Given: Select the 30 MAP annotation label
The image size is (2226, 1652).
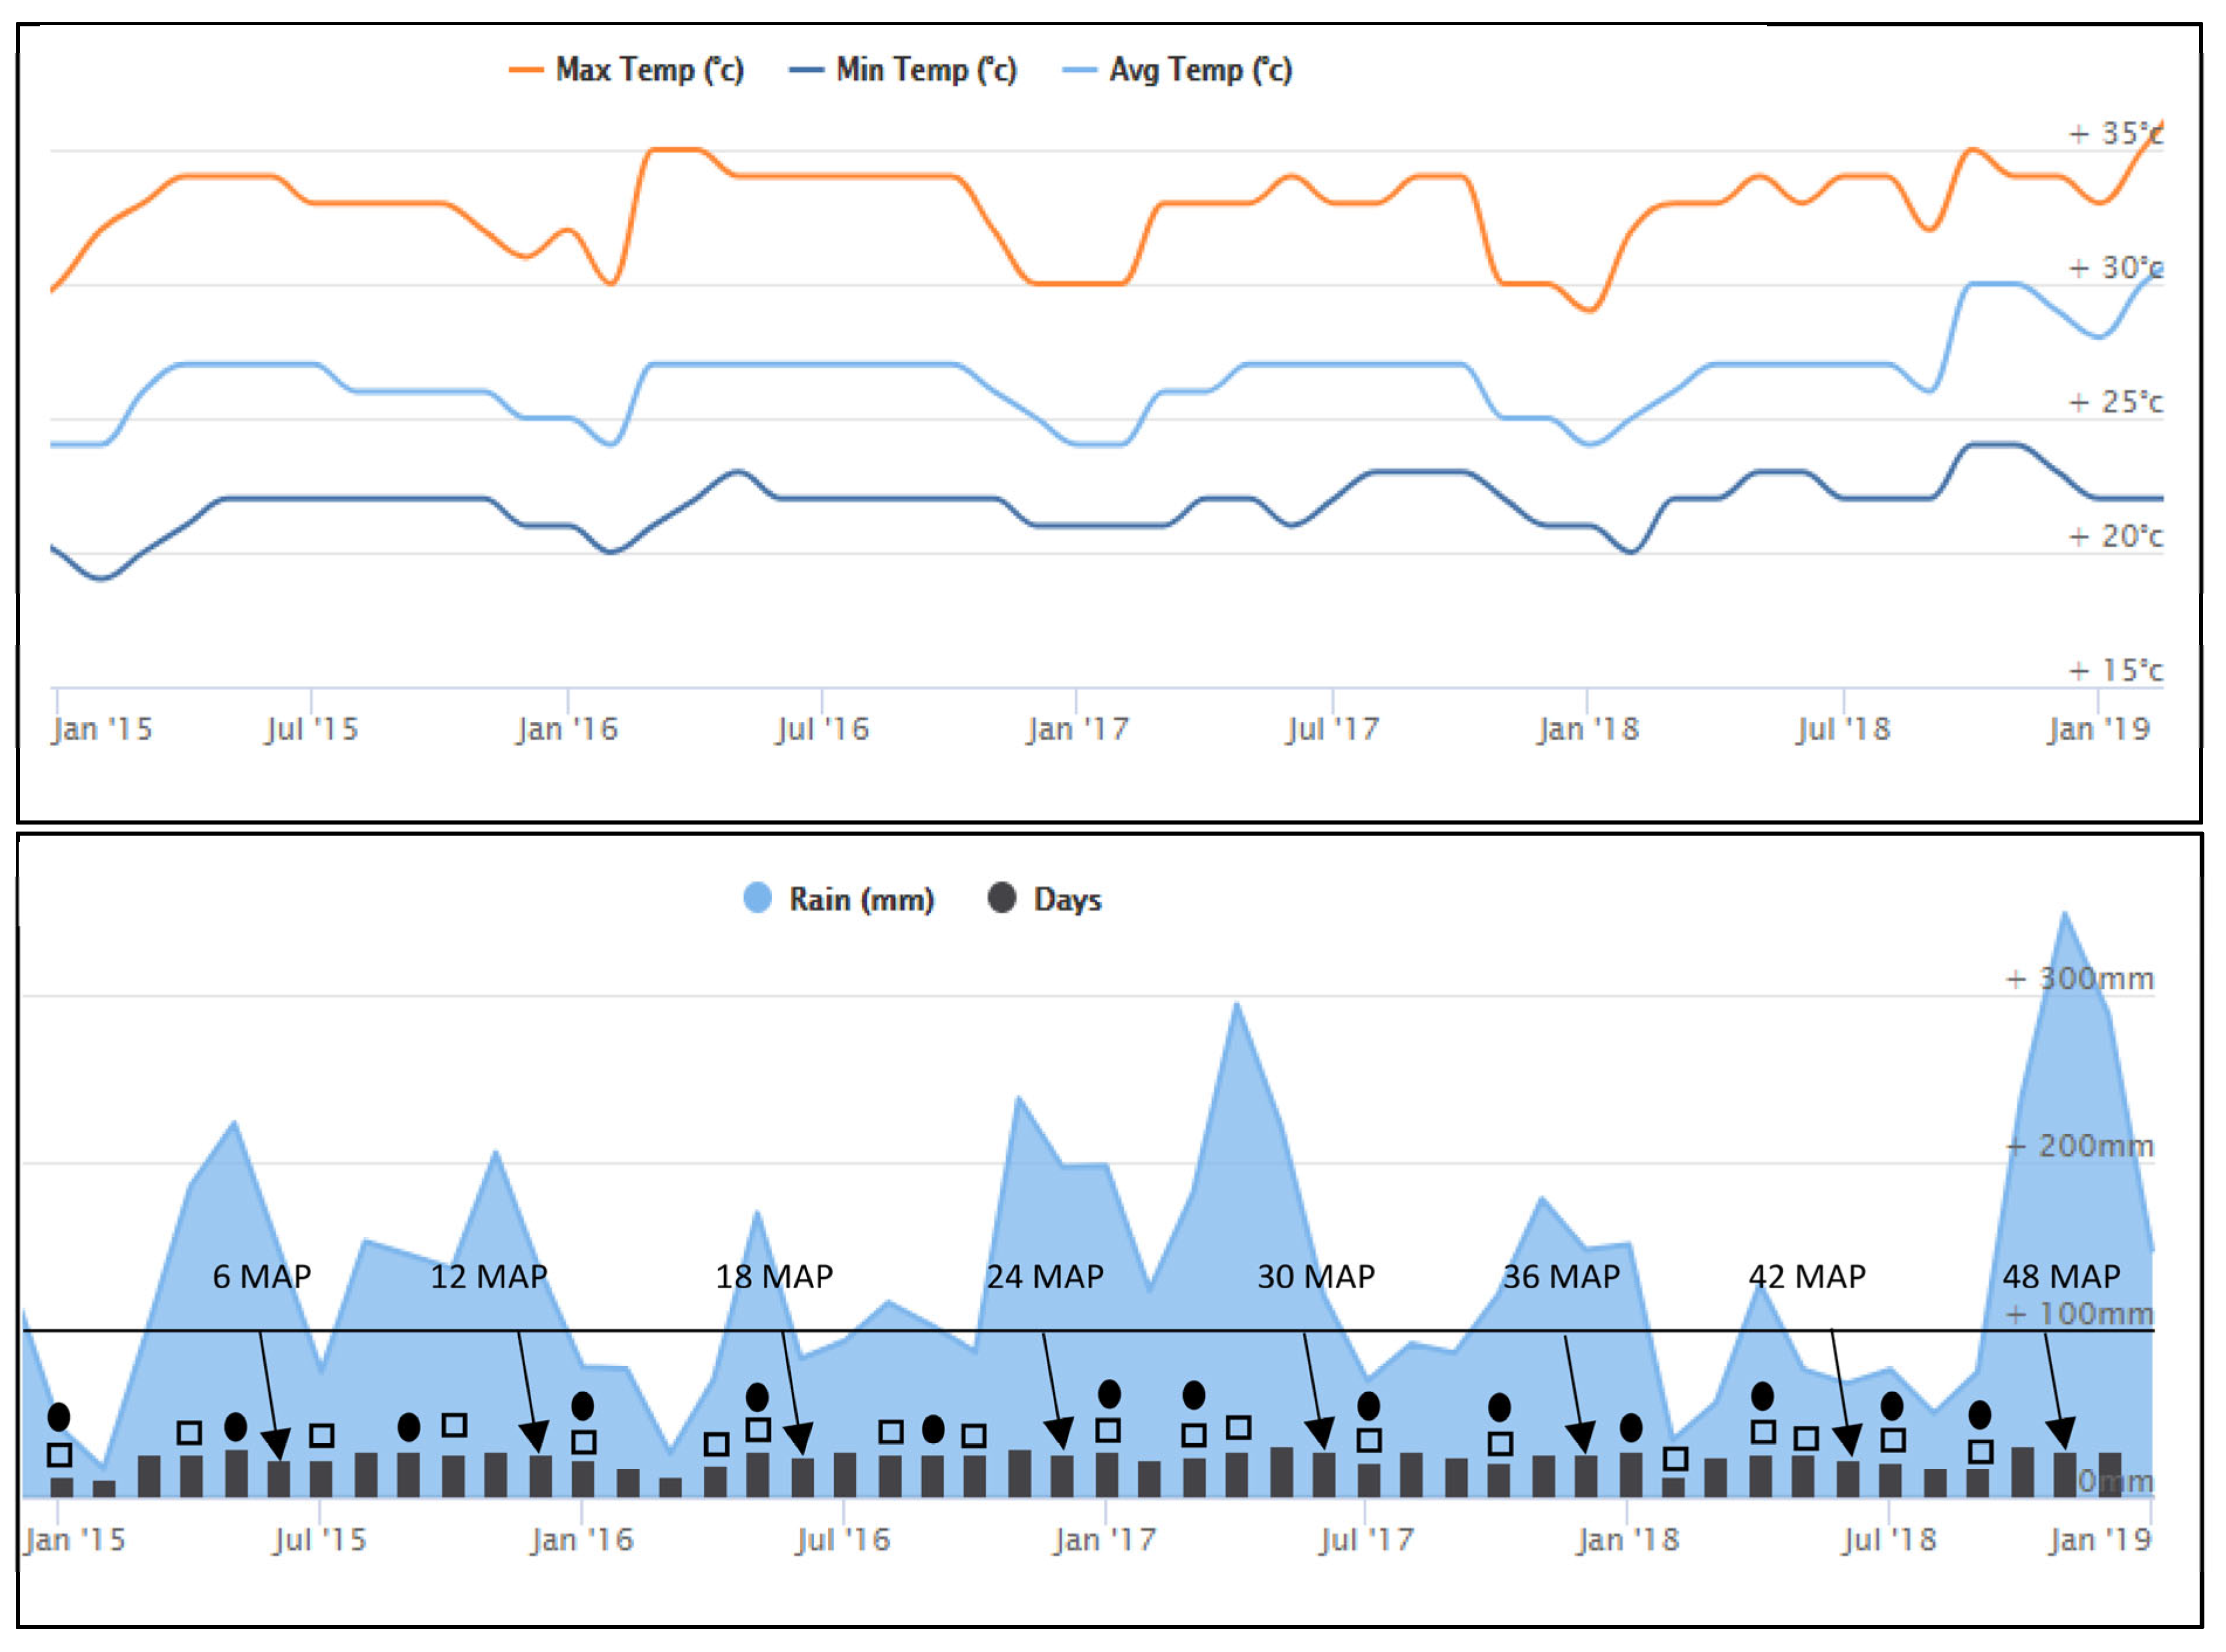Looking at the screenshot, I should (1316, 1277).
